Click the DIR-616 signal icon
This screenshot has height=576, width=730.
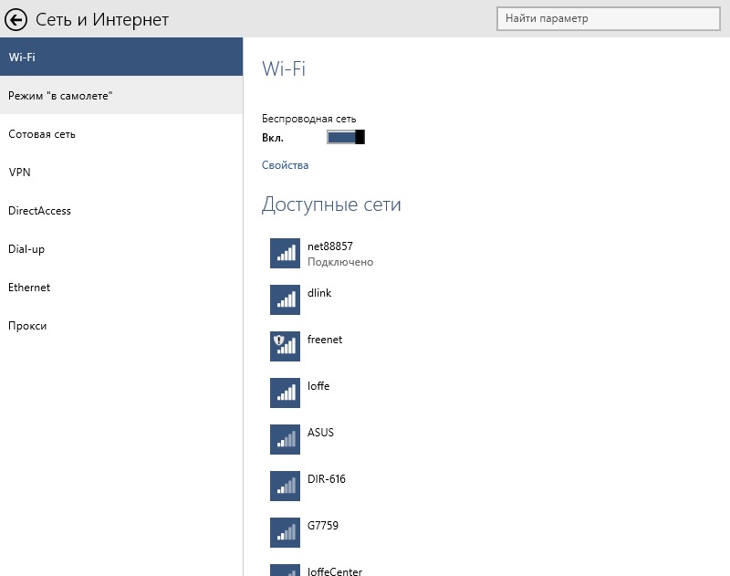pyautogui.click(x=285, y=487)
